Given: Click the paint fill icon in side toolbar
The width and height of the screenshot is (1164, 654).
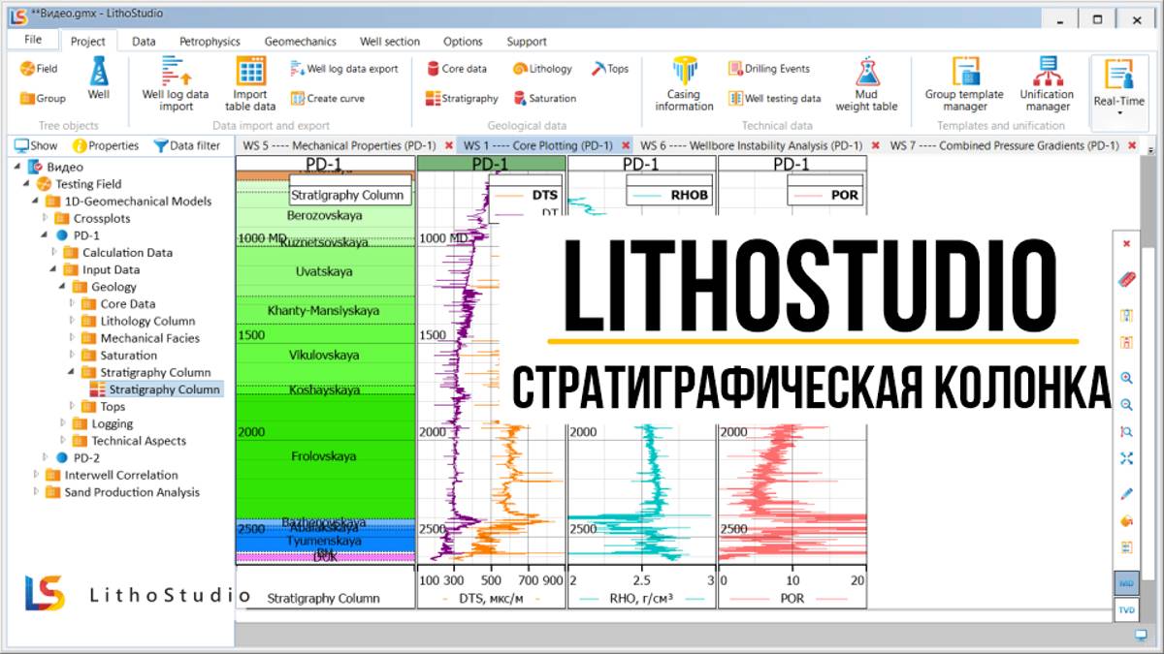Looking at the screenshot, I should pyautogui.click(x=1126, y=520).
